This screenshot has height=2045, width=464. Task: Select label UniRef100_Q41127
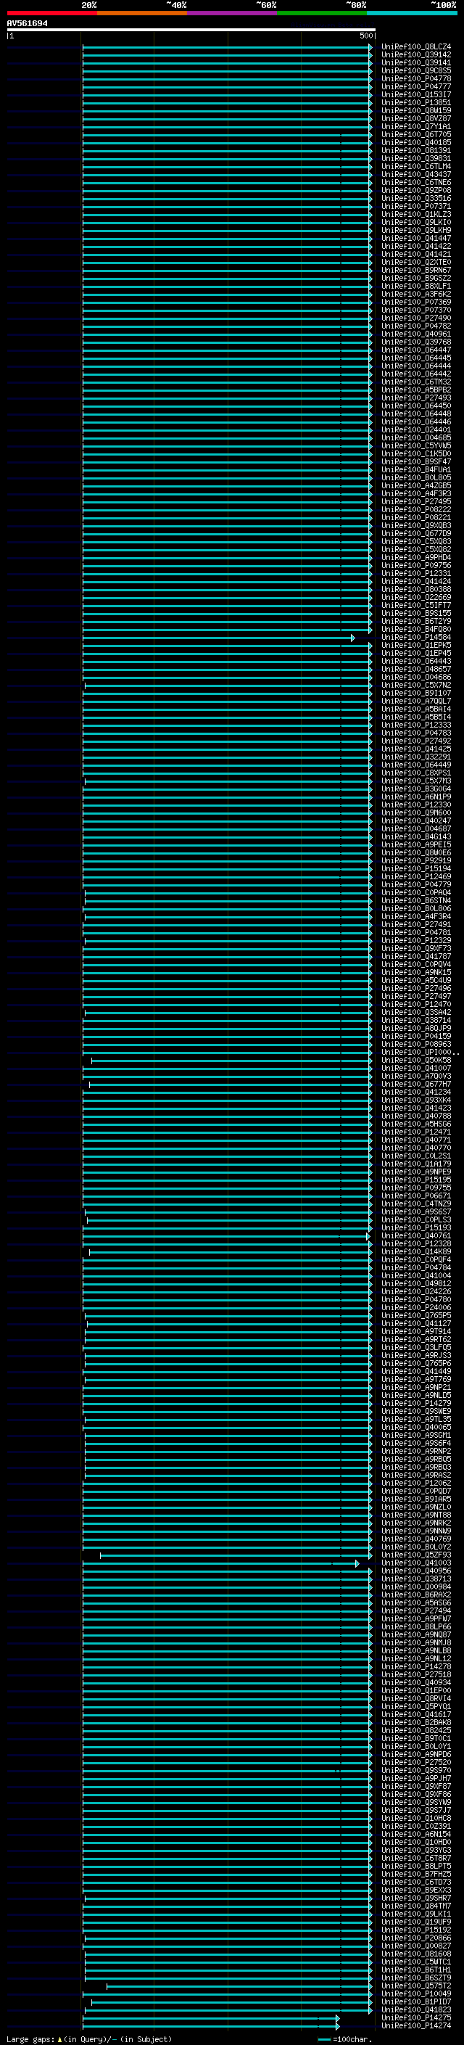415,1323
